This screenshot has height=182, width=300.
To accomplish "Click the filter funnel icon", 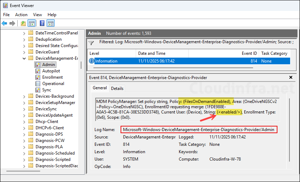I will [x=91, y=43].
